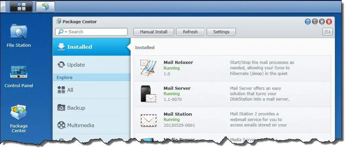Open help with the question mark button
The width and height of the screenshot is (347, 152).
(308, 22)
